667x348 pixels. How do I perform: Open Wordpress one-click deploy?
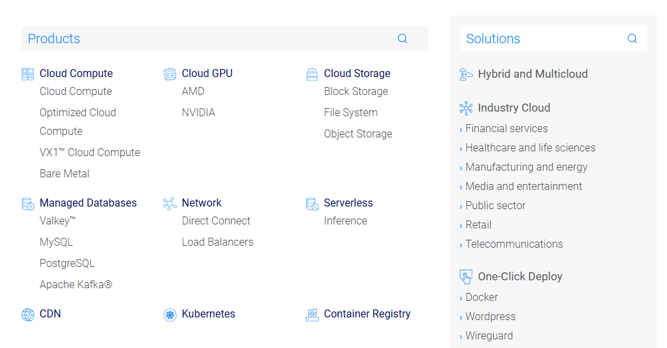coord(490,317)
